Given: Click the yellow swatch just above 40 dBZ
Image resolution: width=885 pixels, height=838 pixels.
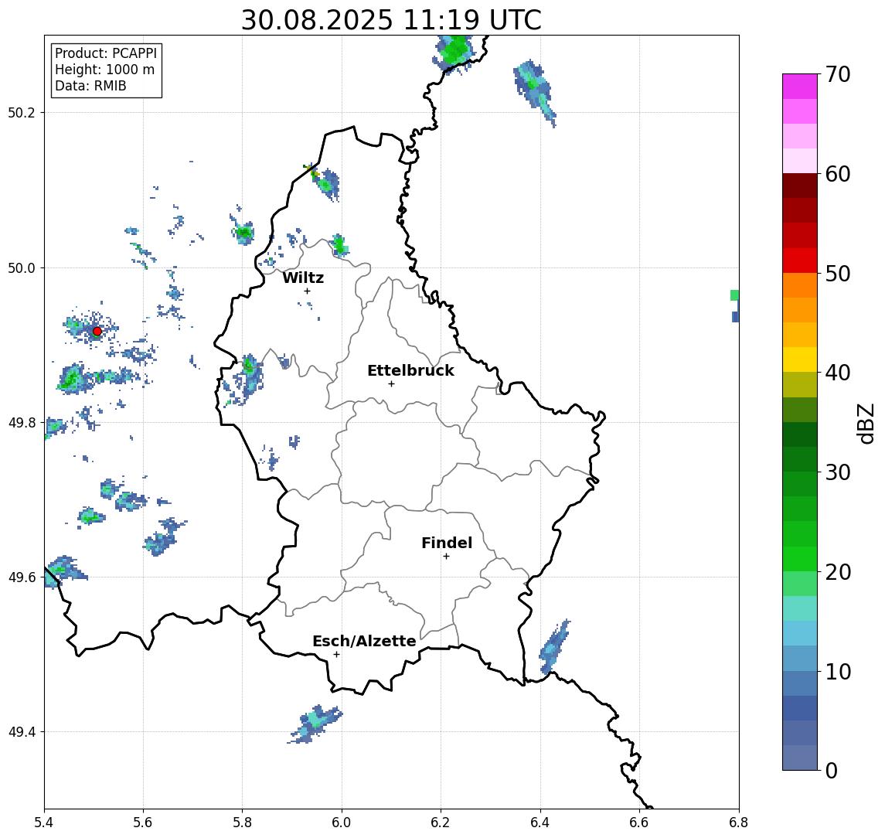Looking at the screenshot, I should pos(800,359).
